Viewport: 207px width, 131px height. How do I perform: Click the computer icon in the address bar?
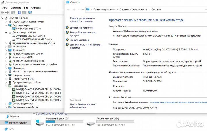pos(88,9)
